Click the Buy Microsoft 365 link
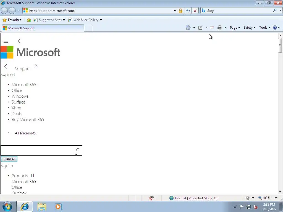This screenshot has width=283, height=212. 28,120
